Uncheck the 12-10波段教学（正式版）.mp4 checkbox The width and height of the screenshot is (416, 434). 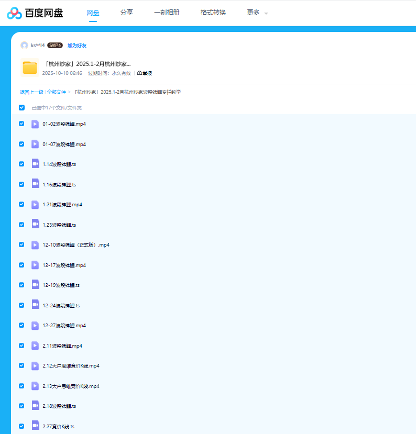coord(21,244)
